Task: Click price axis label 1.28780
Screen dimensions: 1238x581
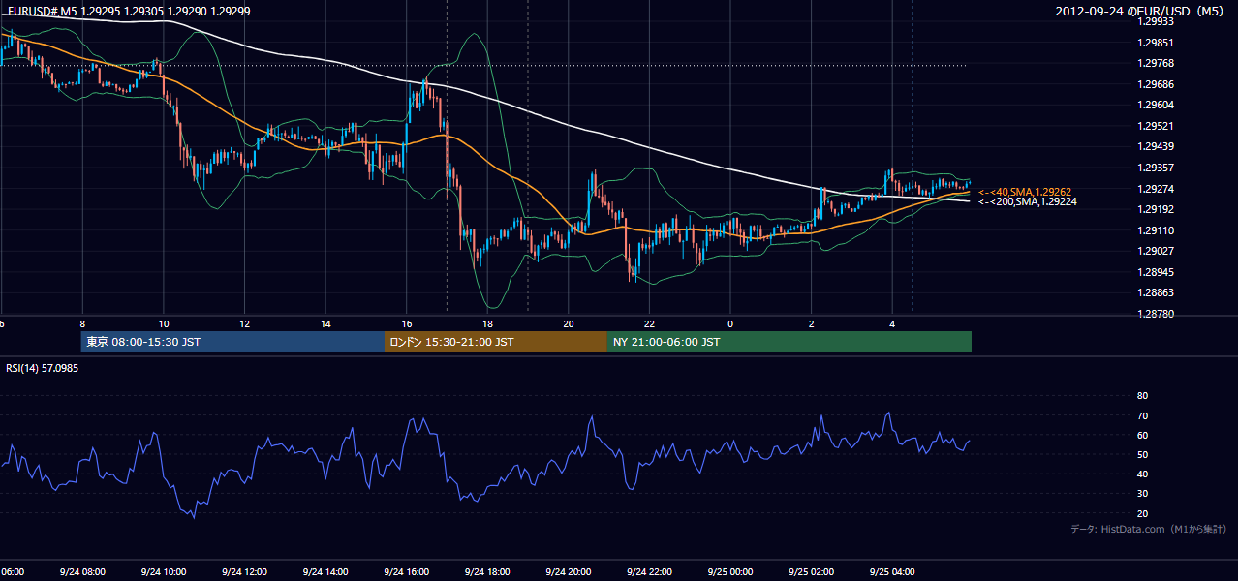Action: [x=1155, y=314]
